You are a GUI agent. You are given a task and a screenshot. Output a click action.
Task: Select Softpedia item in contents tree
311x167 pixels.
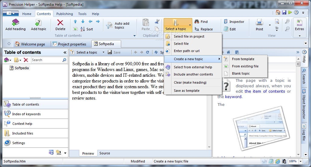pos(22,68)
